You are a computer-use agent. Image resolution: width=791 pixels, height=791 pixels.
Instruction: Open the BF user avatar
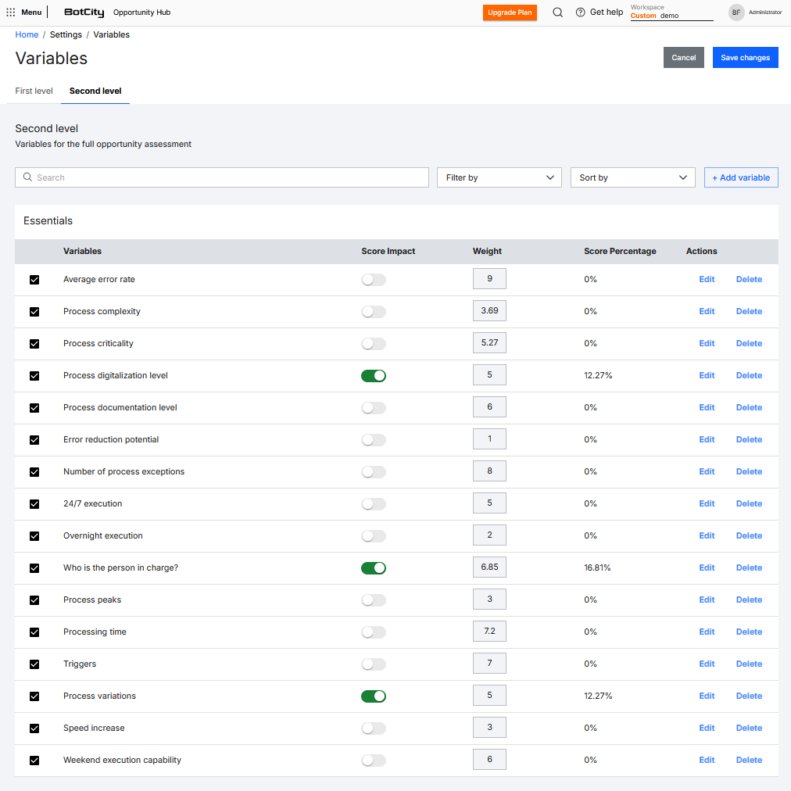[736, 13]
